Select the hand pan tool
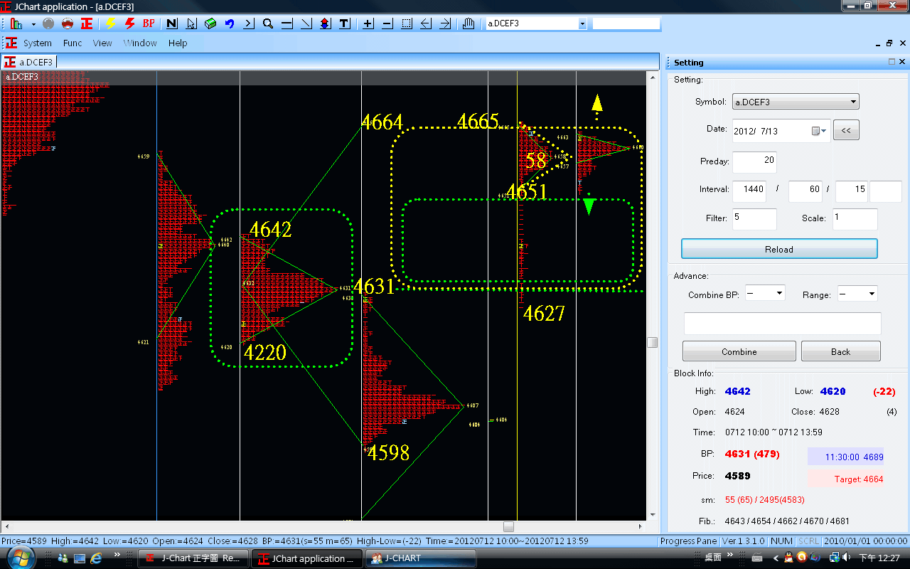 468,23
